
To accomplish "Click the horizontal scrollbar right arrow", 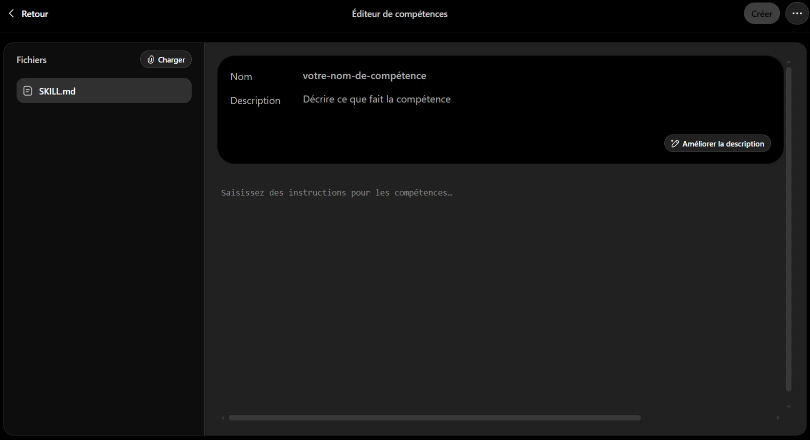I will click(x=778, y=417).
